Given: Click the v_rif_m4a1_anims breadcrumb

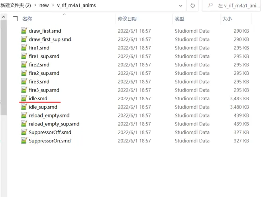Looking at the screenshot, I should click(77, 5).
